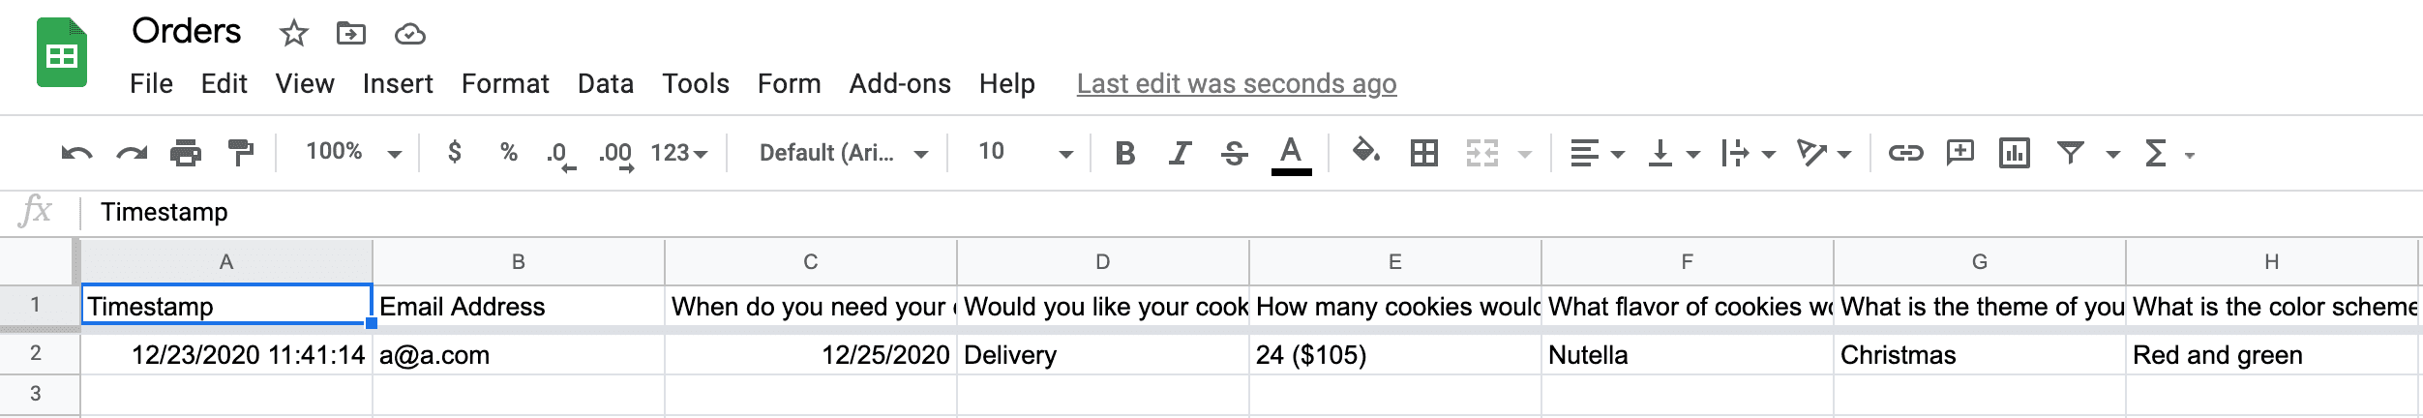Star the Orders document
This screenshot has width=2423, height=418.
(x=293, y=35)
